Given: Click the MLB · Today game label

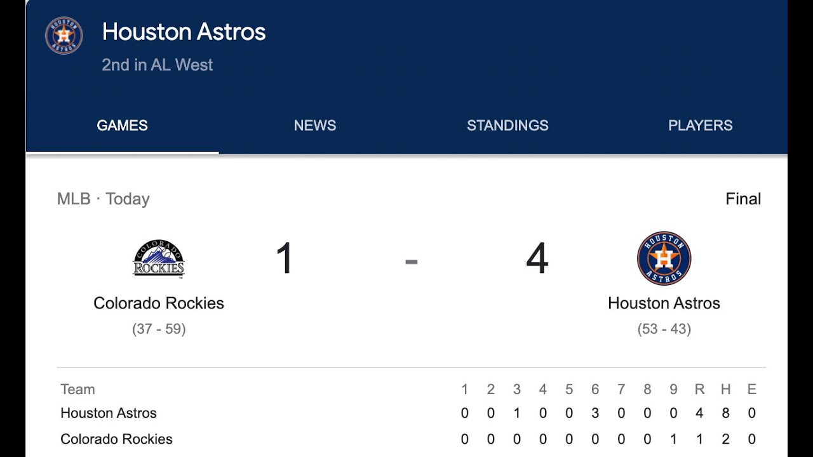Looking at the screenshot, I should 104,199.
